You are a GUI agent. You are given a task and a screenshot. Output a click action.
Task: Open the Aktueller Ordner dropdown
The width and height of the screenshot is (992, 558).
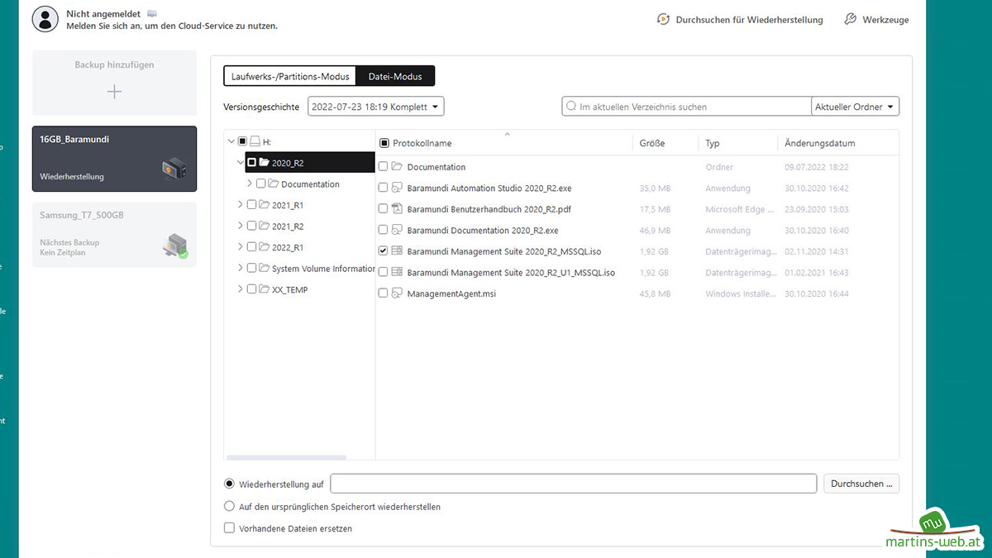click(x=856, y=107)
